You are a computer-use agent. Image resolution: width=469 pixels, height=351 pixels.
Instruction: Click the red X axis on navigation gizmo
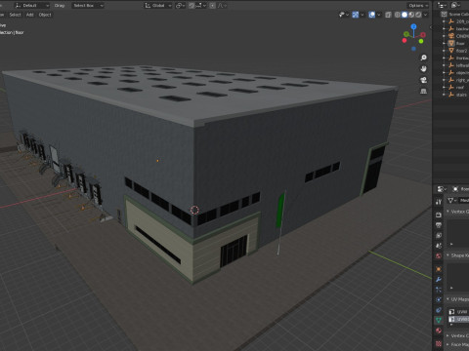tap(423, 35)
